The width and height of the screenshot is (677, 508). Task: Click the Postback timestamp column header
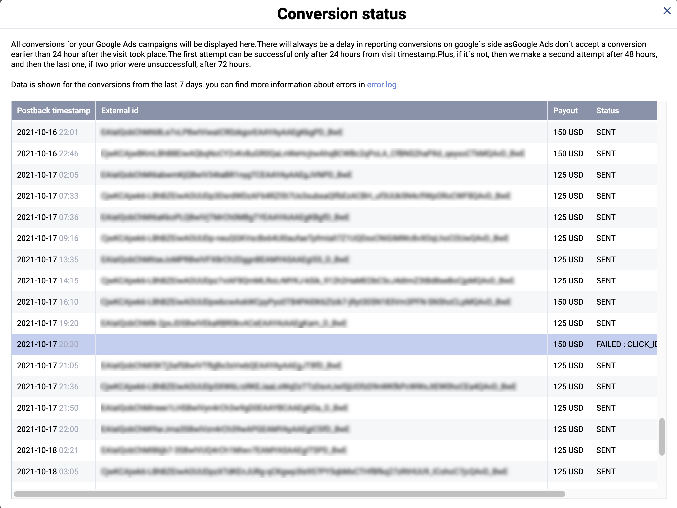click(x=54, y=111)
